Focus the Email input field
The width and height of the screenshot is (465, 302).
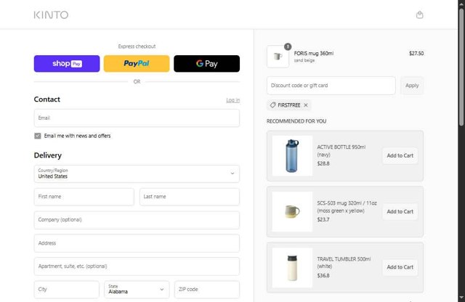137,118
